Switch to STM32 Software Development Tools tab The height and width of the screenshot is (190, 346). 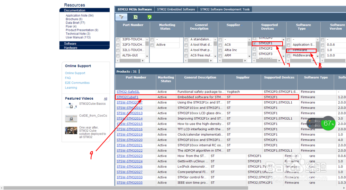(x=225, y=9)
